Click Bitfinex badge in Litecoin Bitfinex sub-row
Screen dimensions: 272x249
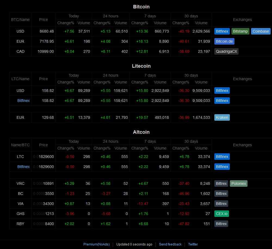pos(222,101)
